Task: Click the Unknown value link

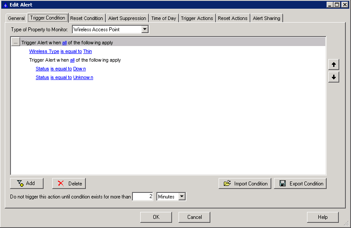Action: pyautogui.click(x=83, y=77)
